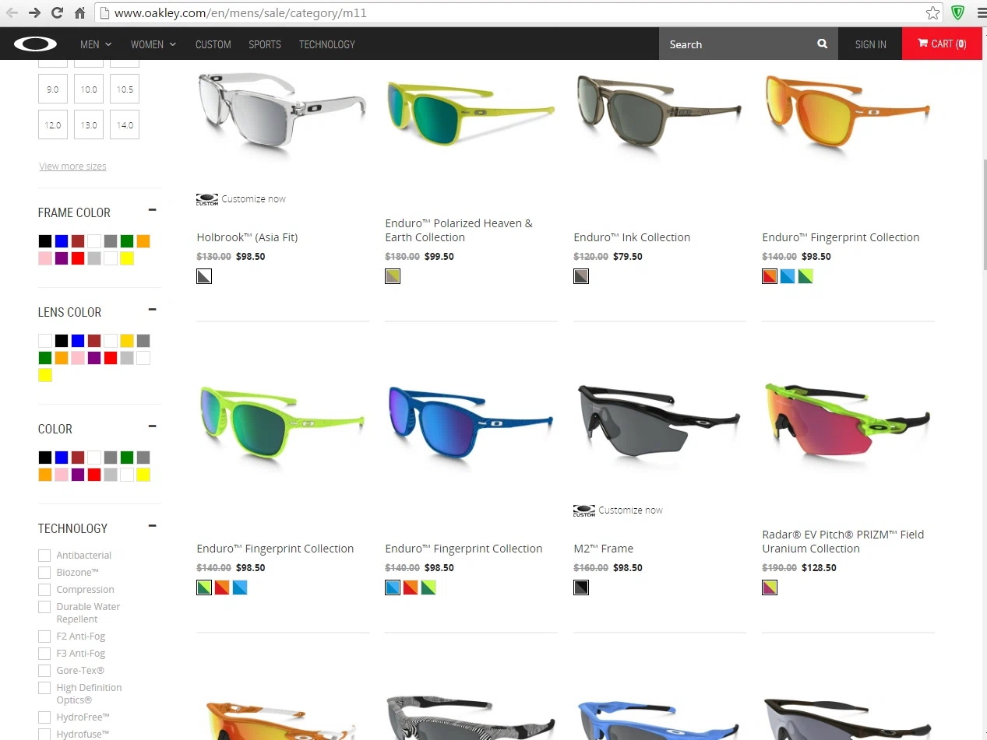Select the colorway icon under Enduro Ink Collection
The height and width of the screenshot is (740, 987).
pos(581,276)
